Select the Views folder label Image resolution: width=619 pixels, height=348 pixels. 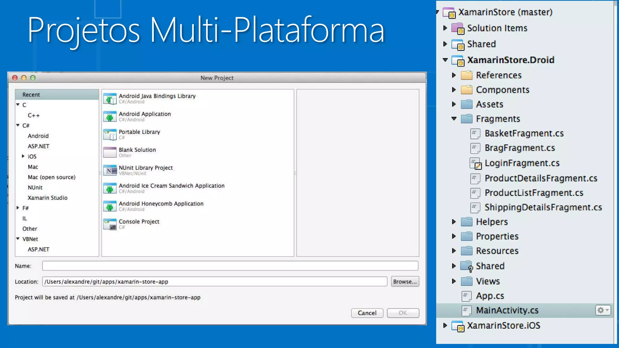(488, 281)
